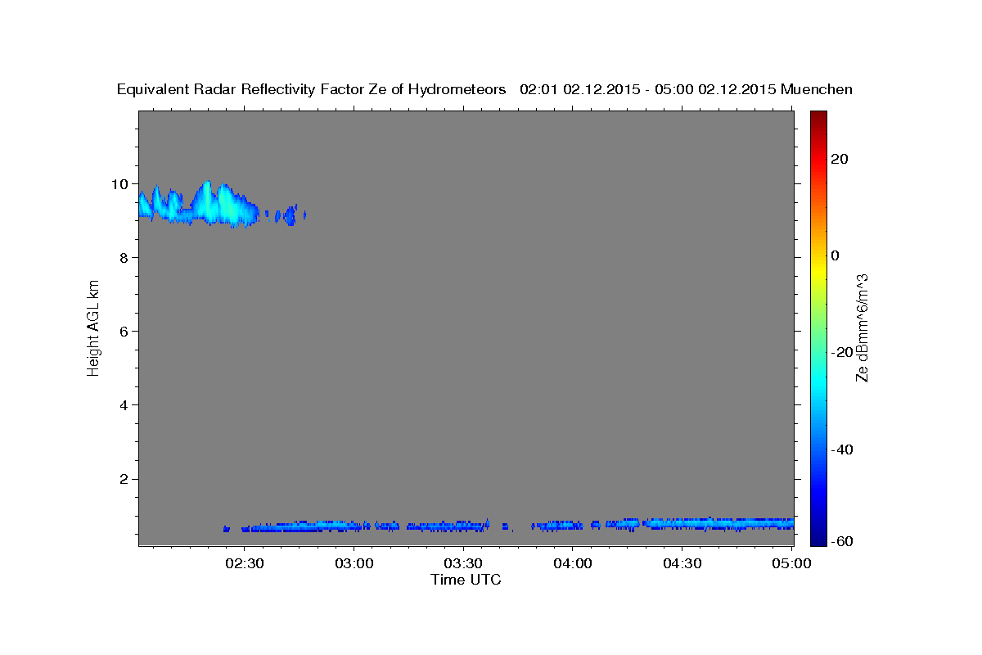Image resolution: width=982 pixels, height=655 pixels.
Task: Click the 05:00 time tick label
Action: [x=791, y=563]
